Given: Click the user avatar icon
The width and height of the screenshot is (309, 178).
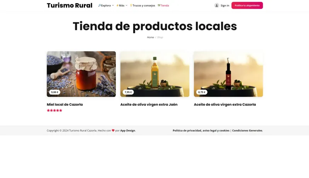Looking at the screenshot, I should click(x=217, y=5).
